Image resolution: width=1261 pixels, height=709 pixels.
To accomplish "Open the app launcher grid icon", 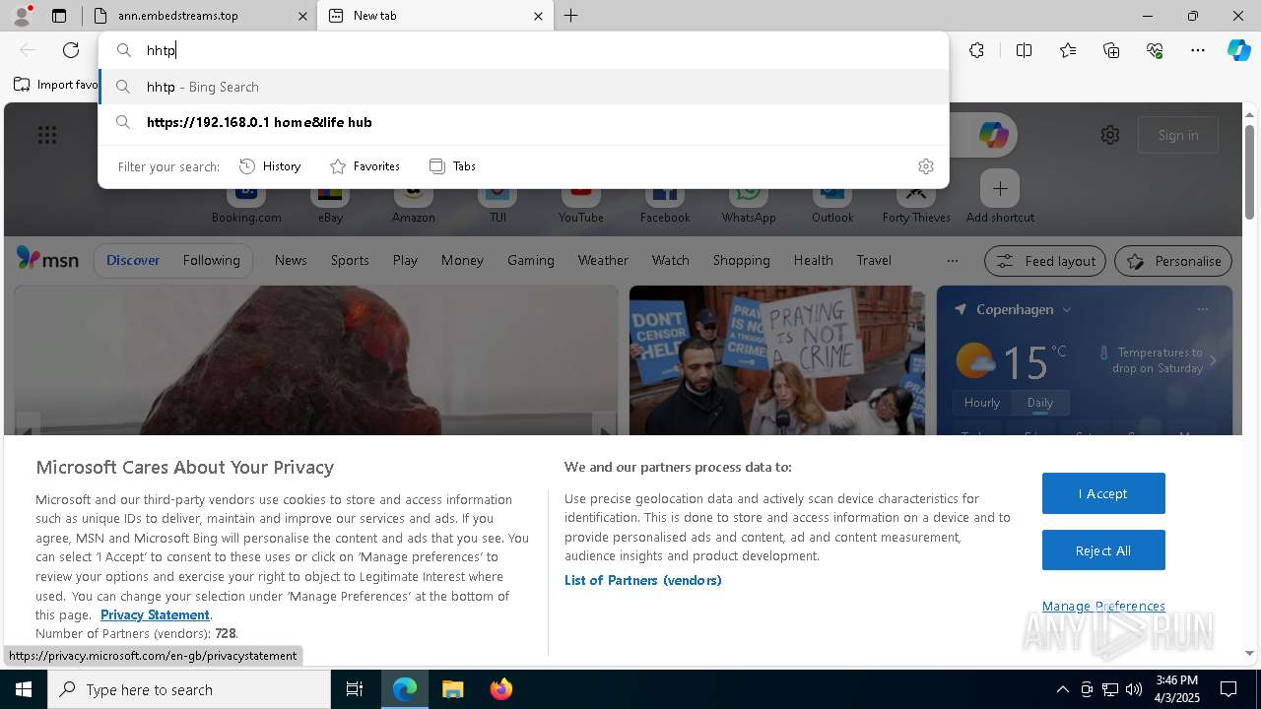I will (x=47, y=135).
